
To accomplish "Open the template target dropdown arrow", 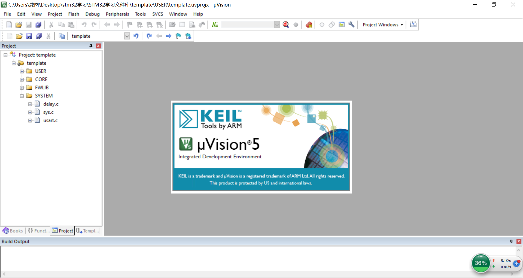I will [x=127, y=36].
